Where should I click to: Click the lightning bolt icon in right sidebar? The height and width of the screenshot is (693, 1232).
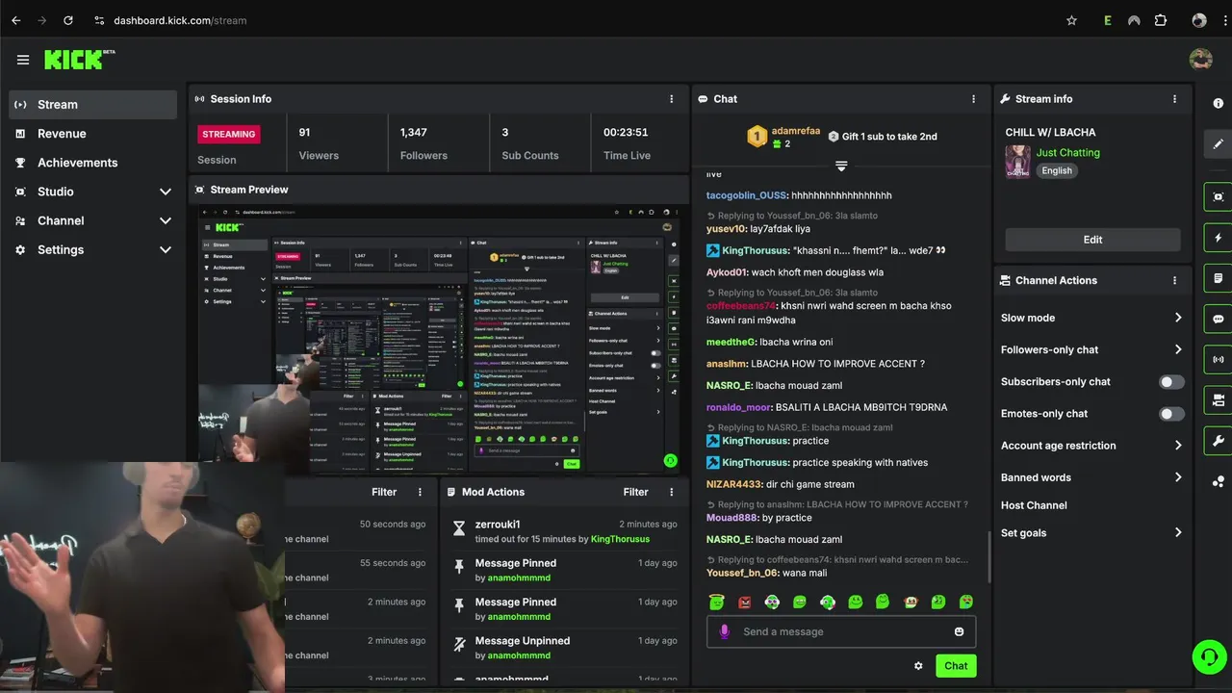pyautogui.click(x=1219, y=238)
